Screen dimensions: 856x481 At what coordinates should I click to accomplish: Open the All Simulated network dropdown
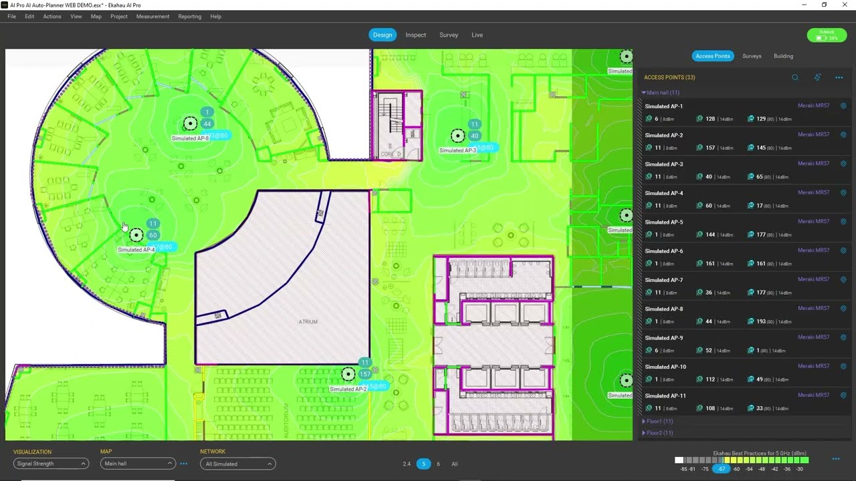238,464
